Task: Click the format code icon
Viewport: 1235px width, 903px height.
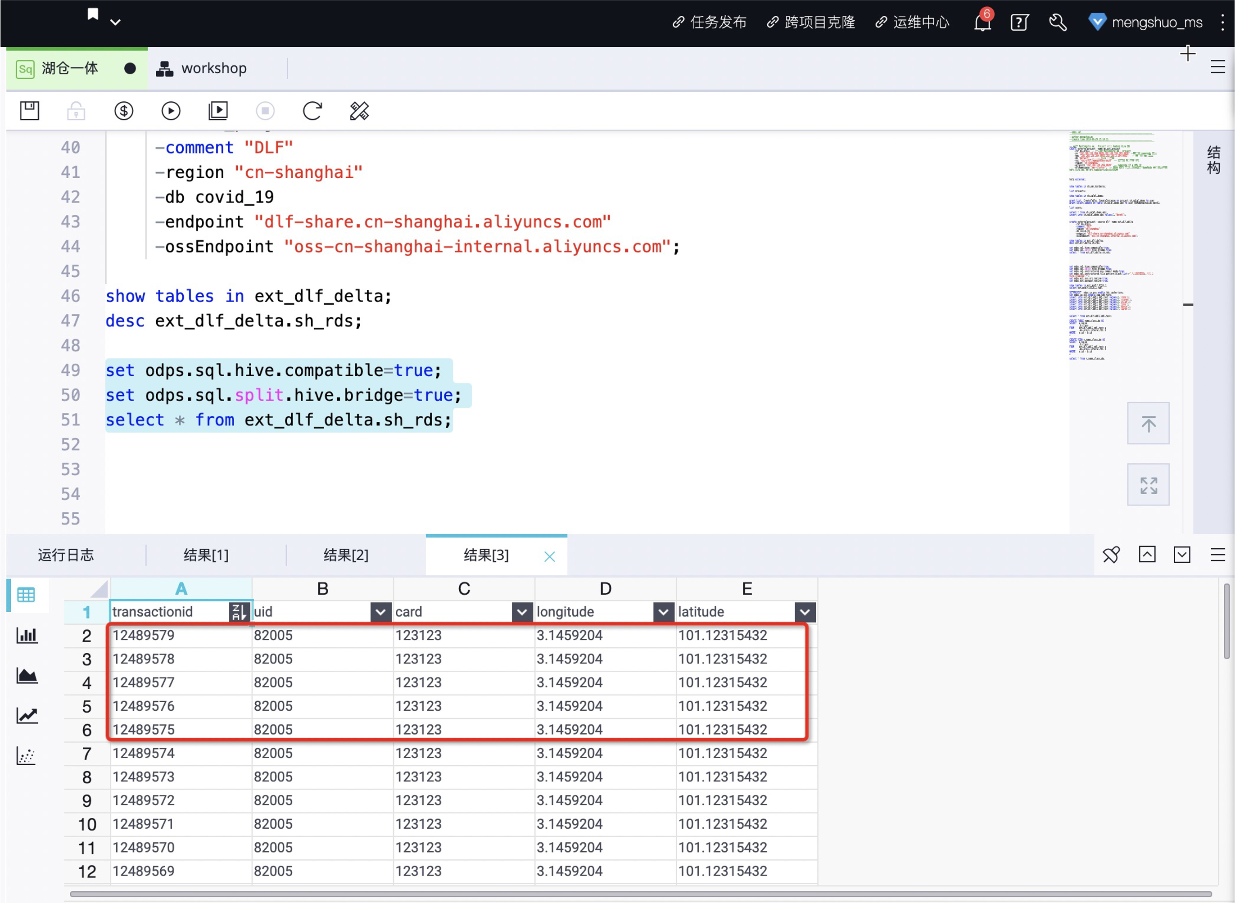Action: 359,111
